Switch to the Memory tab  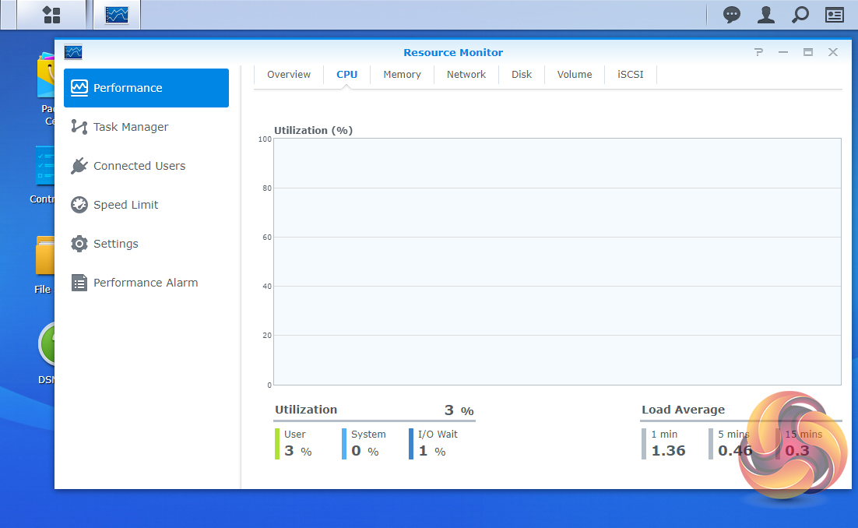(x=402, y=75)
